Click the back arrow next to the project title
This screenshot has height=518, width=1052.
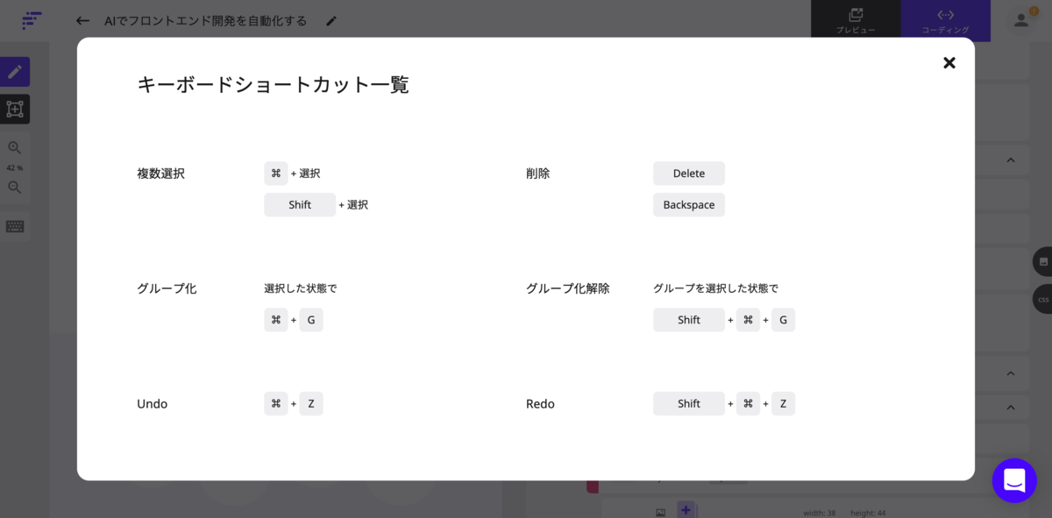(x=82, y=20)
